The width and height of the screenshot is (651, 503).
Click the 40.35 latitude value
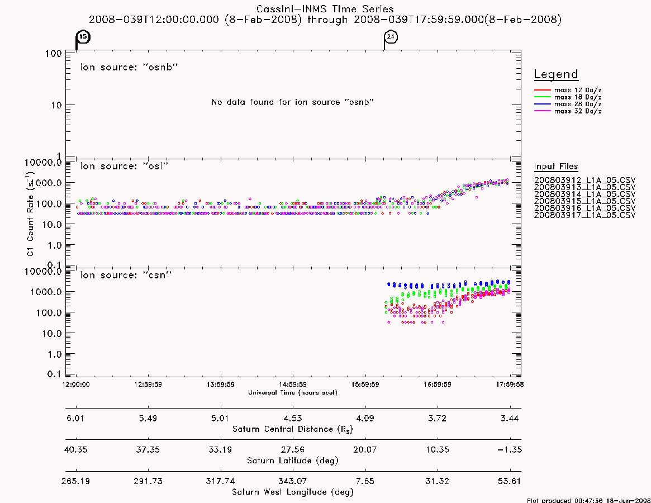tap(75, 450)
